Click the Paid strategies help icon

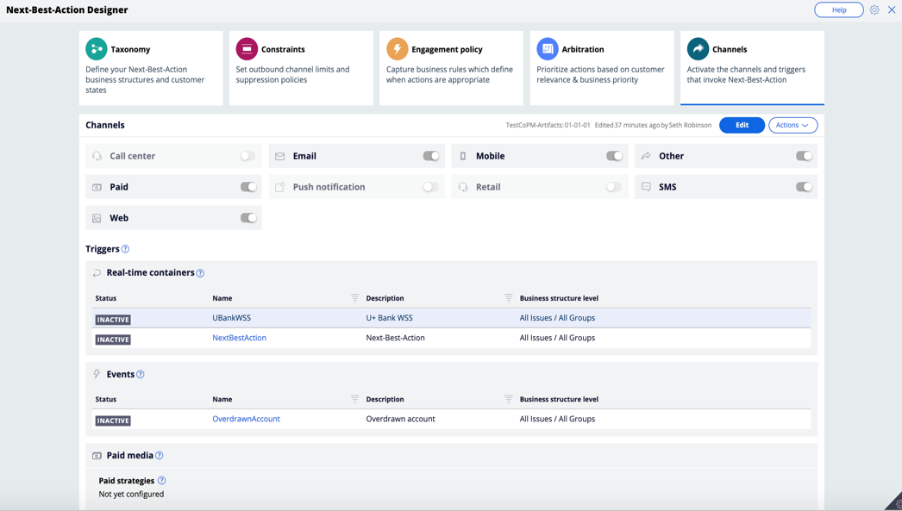(x=162, y=480)
